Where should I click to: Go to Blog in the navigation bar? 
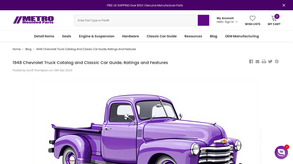coord(214,36)
